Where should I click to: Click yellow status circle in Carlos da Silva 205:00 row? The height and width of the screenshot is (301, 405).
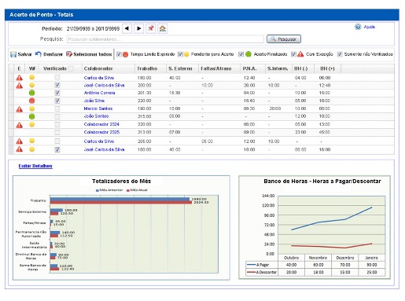point(31,141)
